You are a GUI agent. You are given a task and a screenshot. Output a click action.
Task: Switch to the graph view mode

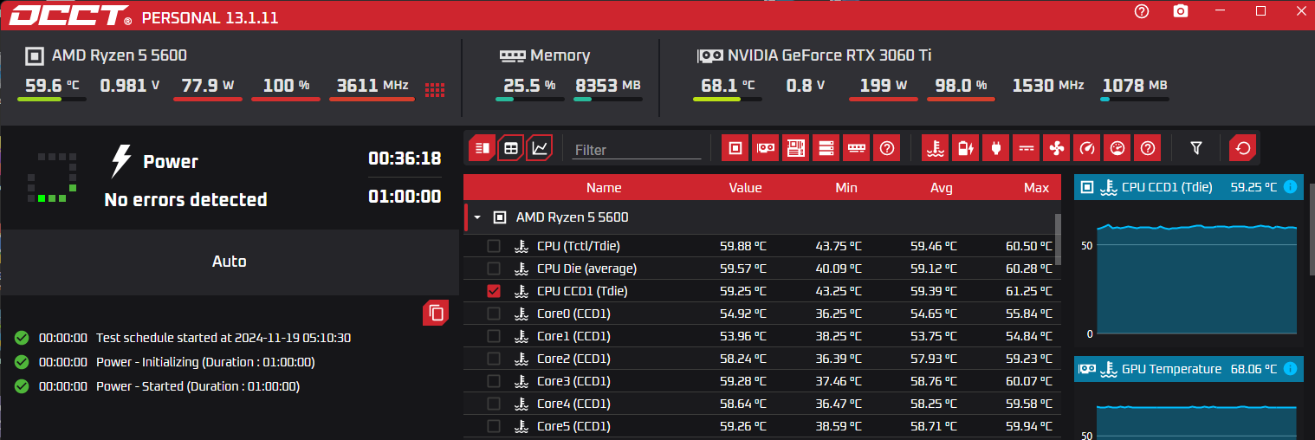click(x=540, y=148)
